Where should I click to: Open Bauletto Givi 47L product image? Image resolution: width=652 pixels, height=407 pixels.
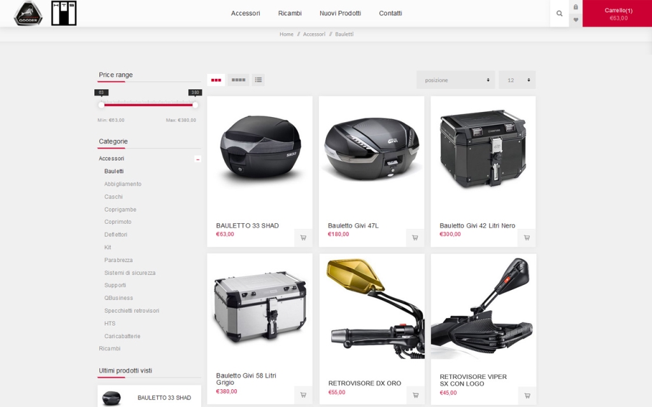click(372, 149)
